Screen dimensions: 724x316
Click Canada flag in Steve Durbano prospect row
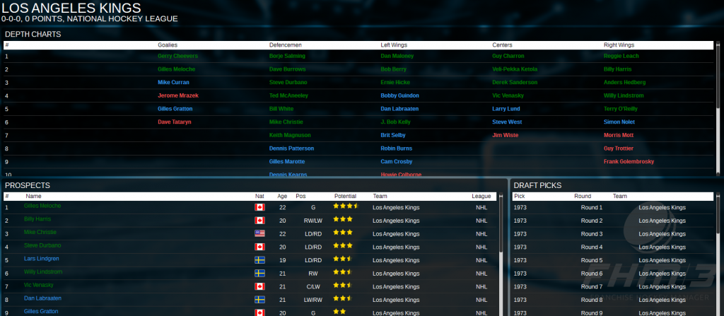(259, 247)
